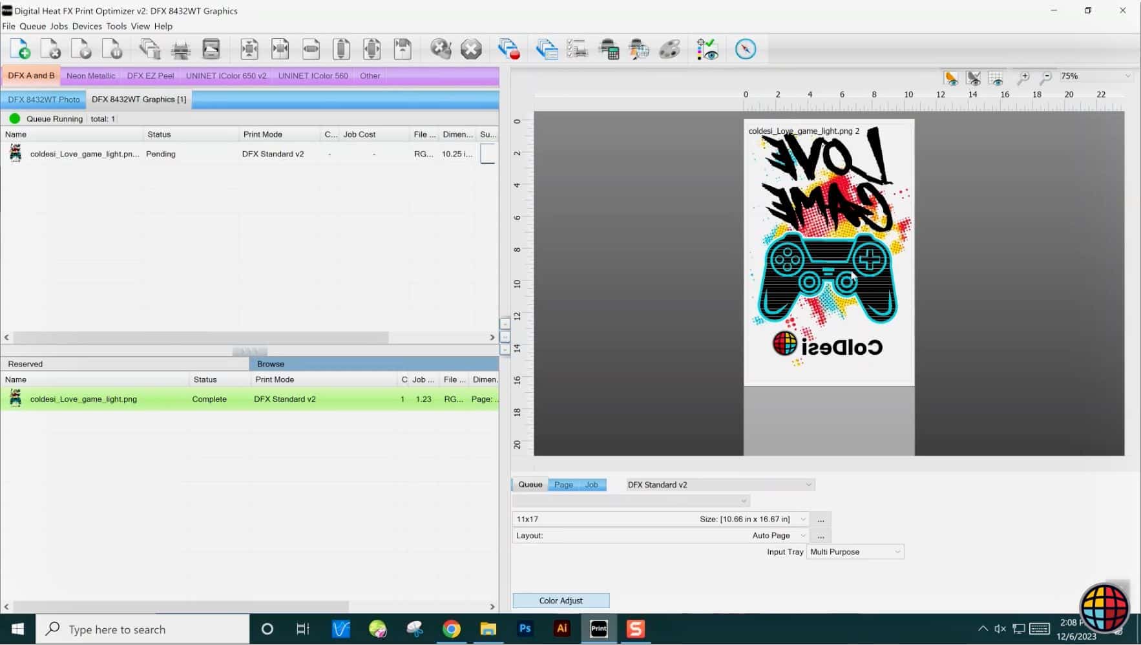Click the fit height page icon
Screen dimensions: 1141x645
point(341,49)
